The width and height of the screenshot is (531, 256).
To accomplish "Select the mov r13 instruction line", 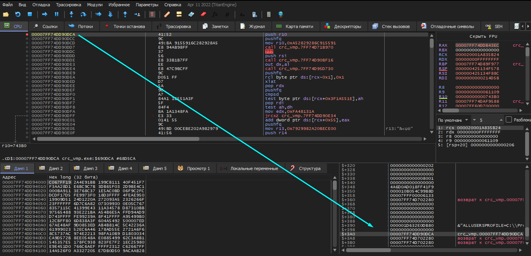I will (x=229, y=128).
